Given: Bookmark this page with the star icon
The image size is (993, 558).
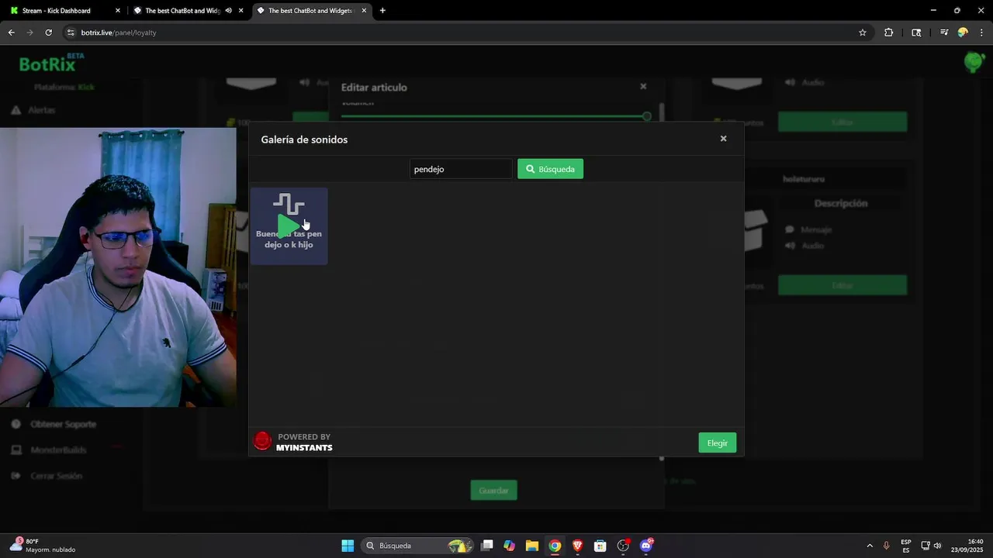Looking at the screenshot, I should (x=862, y=33).
